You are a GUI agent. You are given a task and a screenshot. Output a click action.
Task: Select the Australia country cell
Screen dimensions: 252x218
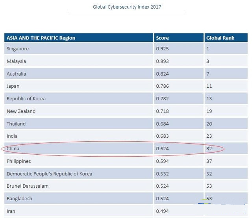79,74
